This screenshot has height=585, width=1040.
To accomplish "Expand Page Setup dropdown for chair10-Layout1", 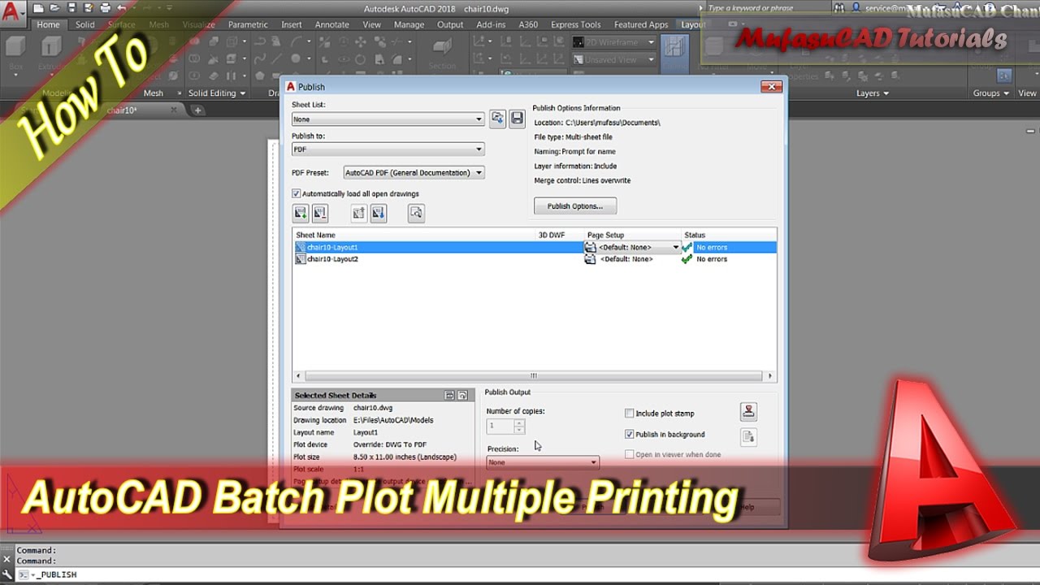I will tap(675, 247).
